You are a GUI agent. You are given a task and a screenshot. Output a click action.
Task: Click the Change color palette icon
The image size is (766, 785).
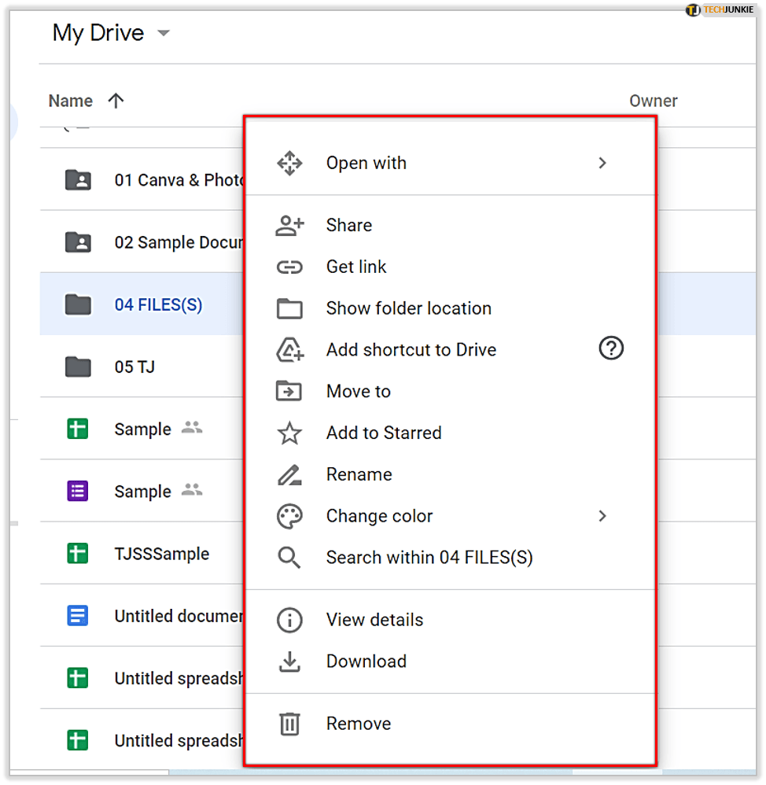click(289, 516)
